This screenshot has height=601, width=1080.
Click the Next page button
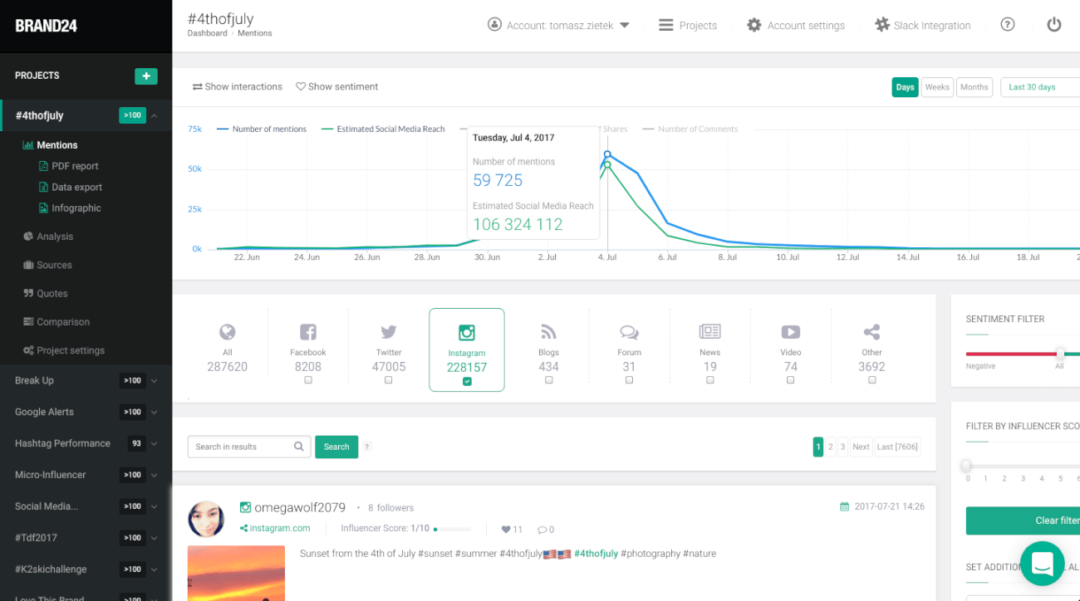tap(862, 447)
